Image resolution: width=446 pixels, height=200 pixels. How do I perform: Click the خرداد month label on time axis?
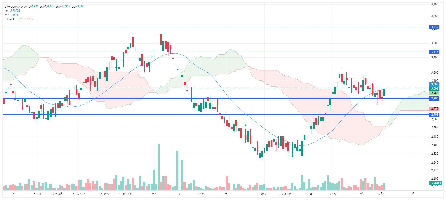click(154, 194)
